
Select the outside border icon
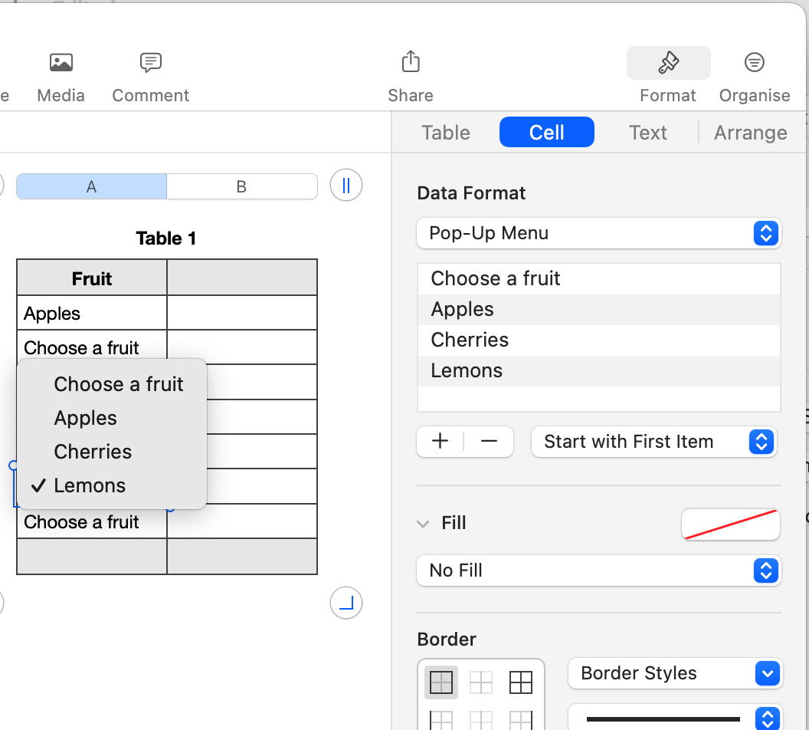(x=441, y=682)
